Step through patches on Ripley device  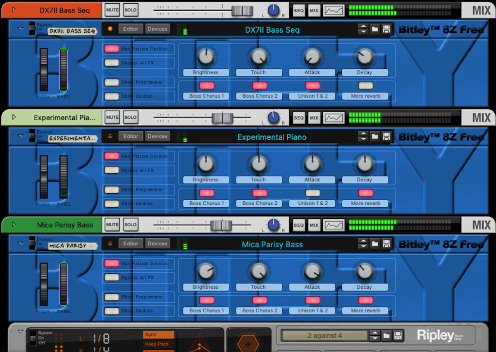click(374, 335)
